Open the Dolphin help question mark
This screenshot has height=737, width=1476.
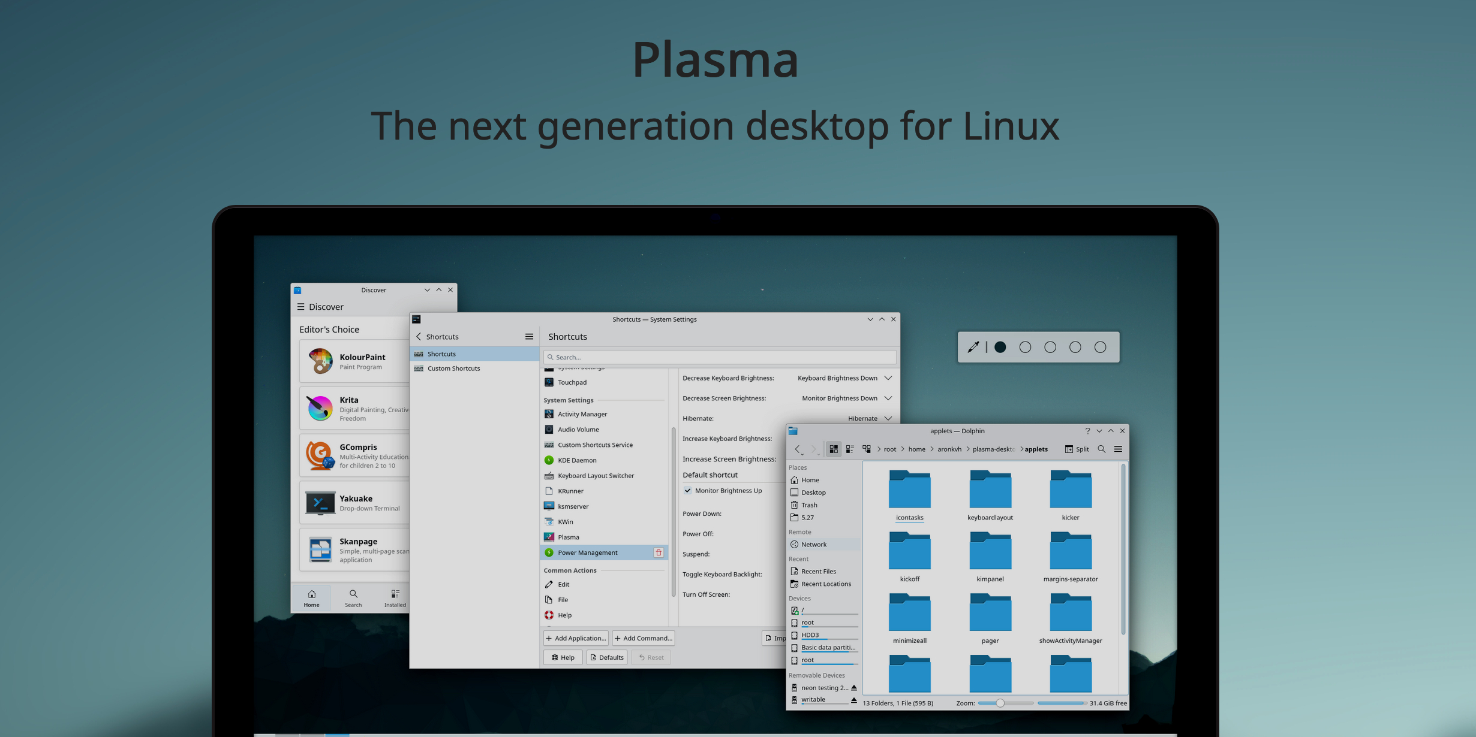coord(1087,431)
